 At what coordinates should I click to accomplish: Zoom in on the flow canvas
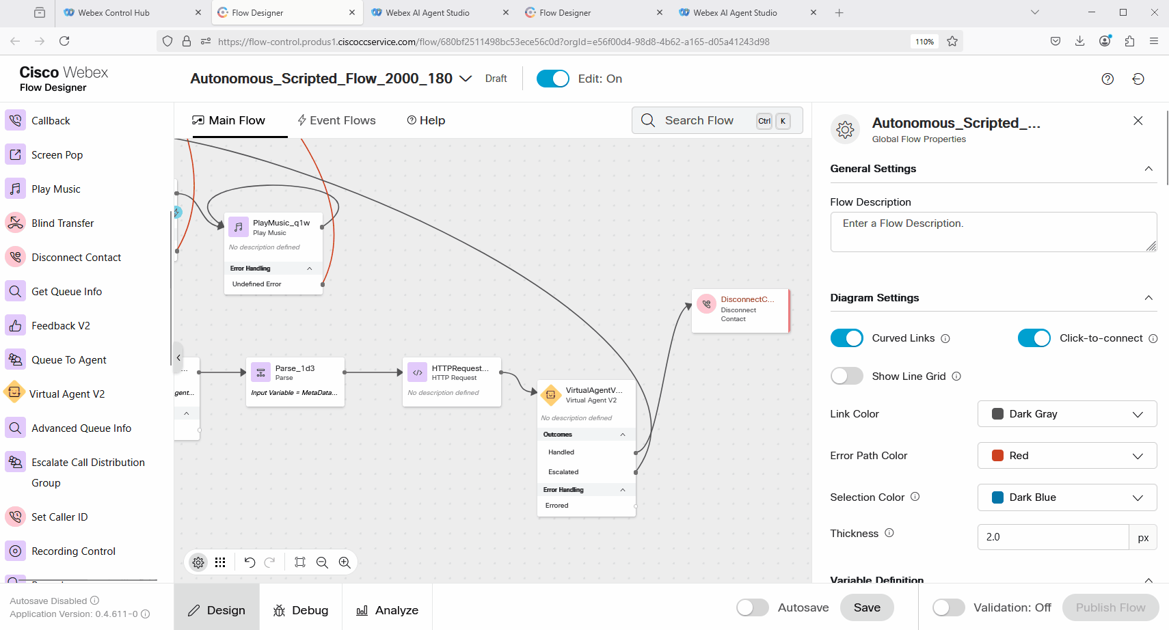point(345,562)
